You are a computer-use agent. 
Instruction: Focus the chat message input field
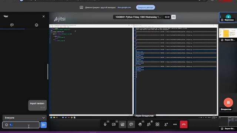tap(21, 125)
